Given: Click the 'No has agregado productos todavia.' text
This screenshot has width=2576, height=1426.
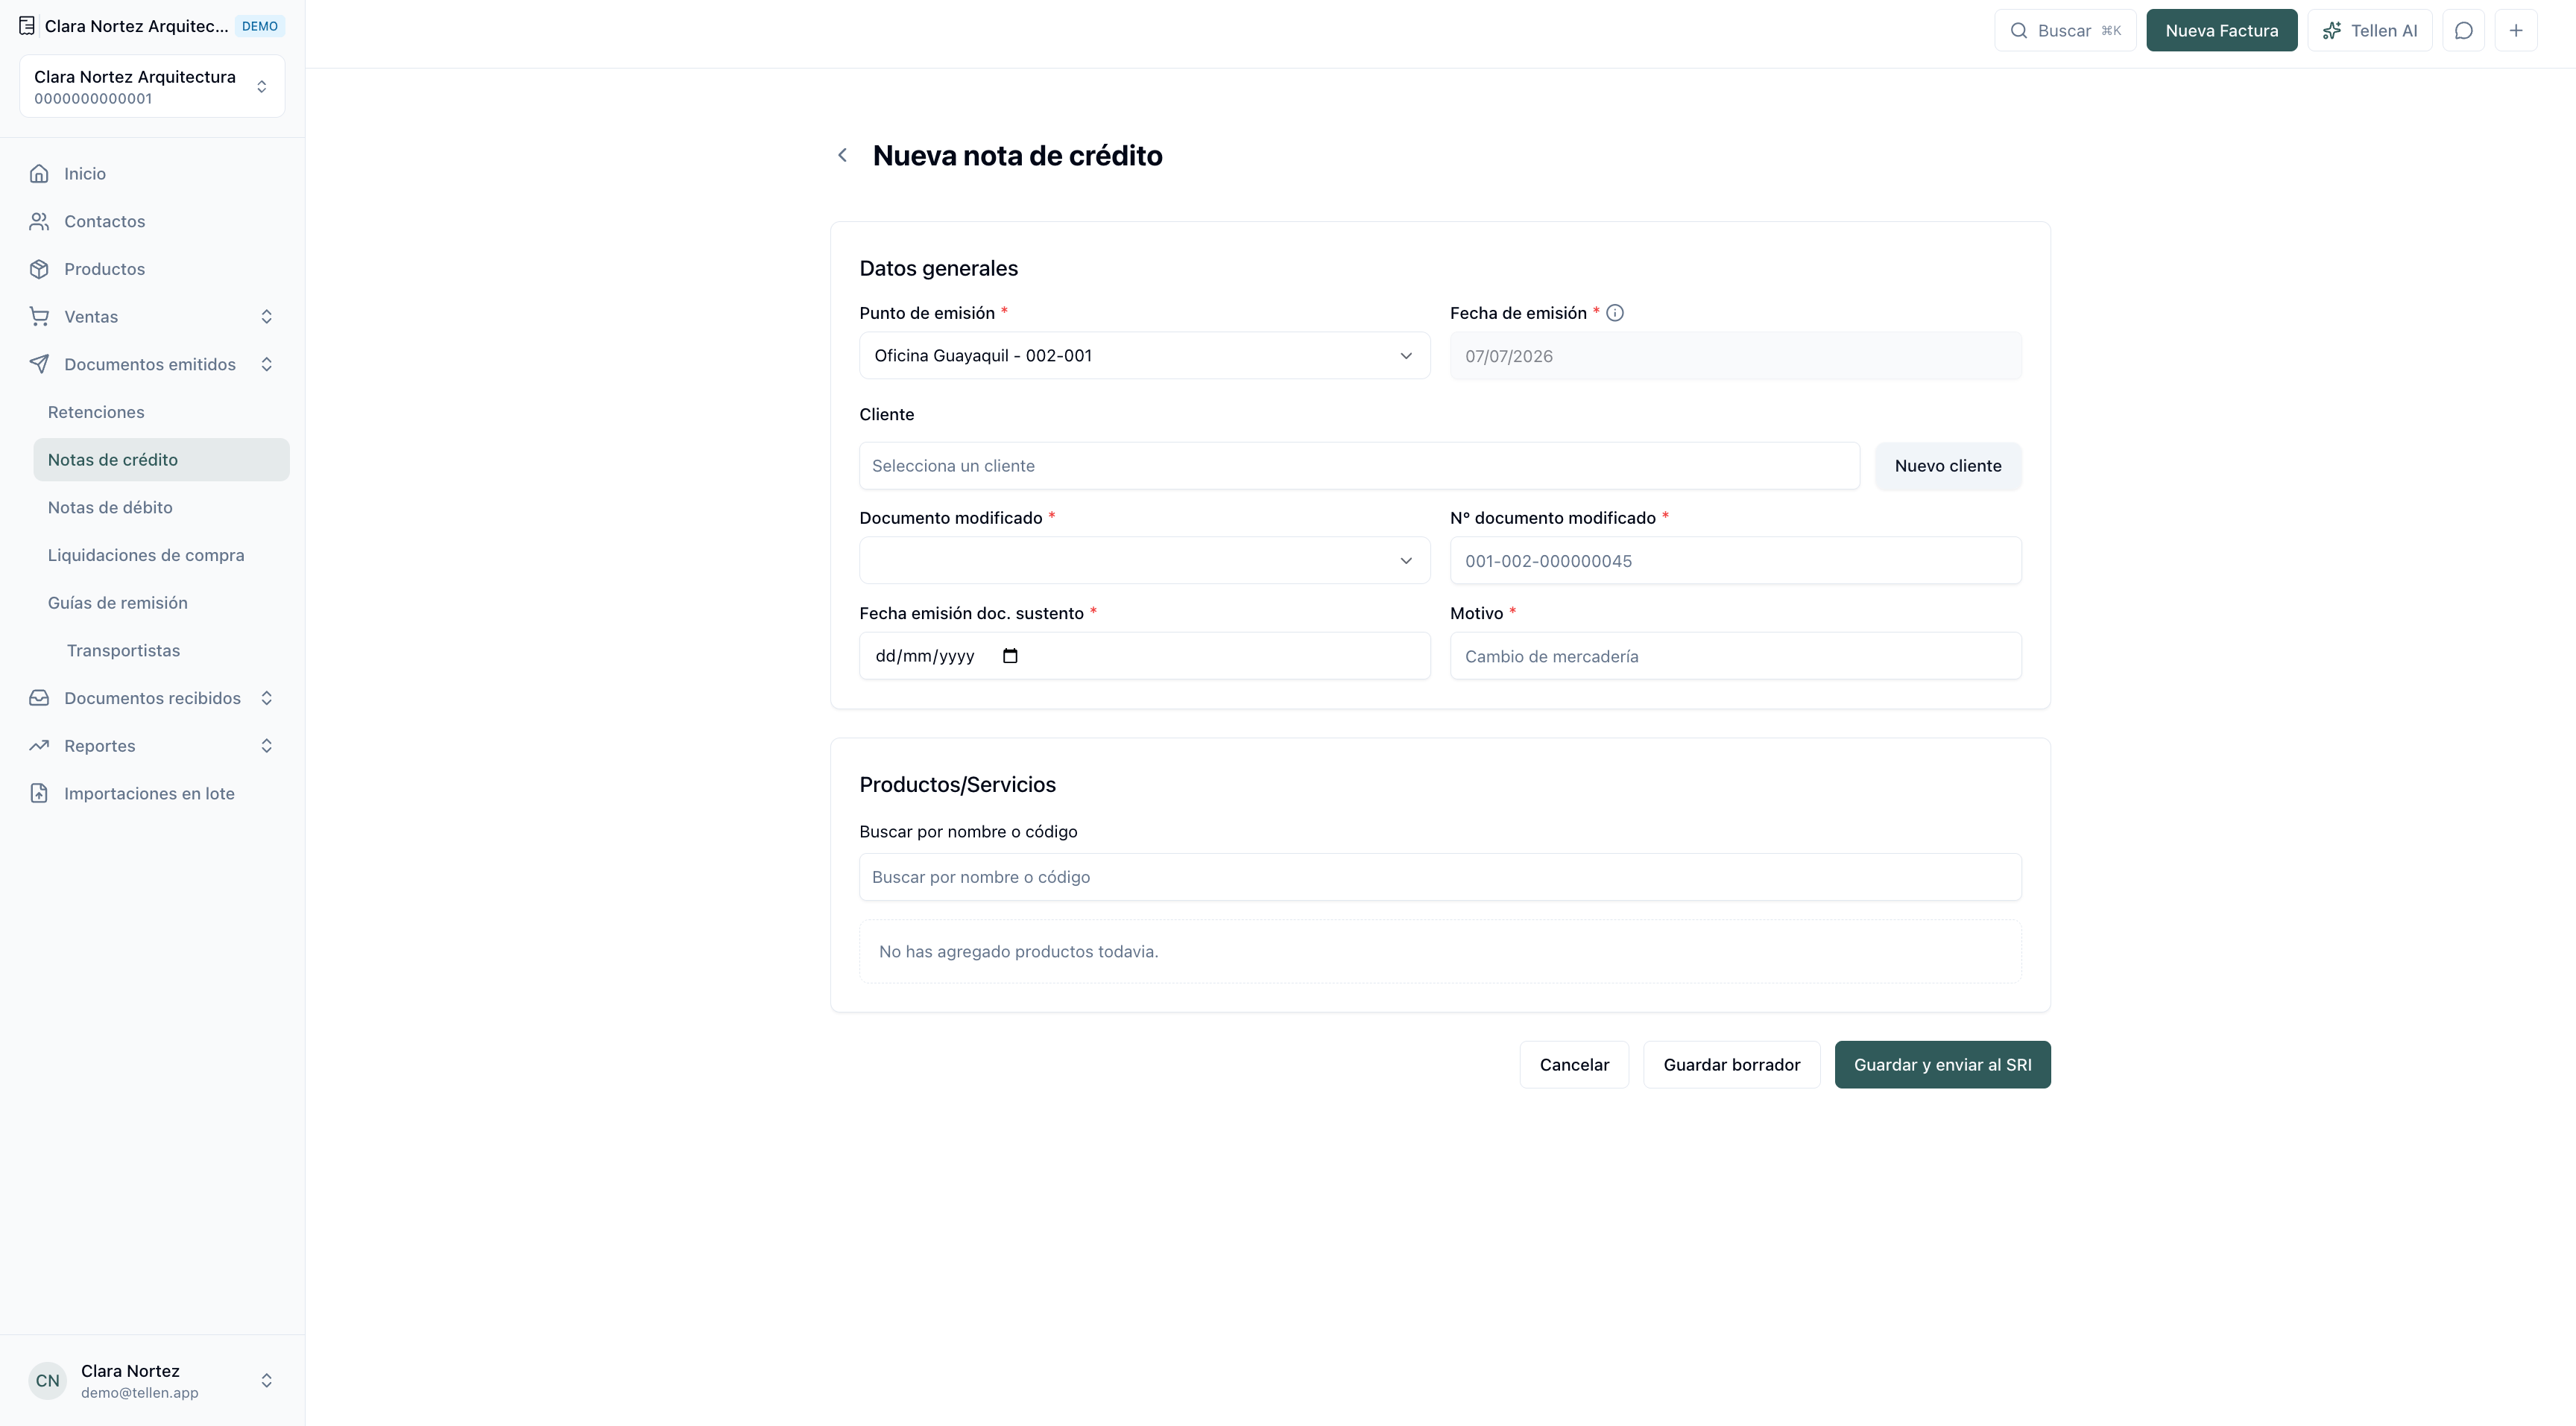Looking at the screenshot, I should tap(1018, 951).
